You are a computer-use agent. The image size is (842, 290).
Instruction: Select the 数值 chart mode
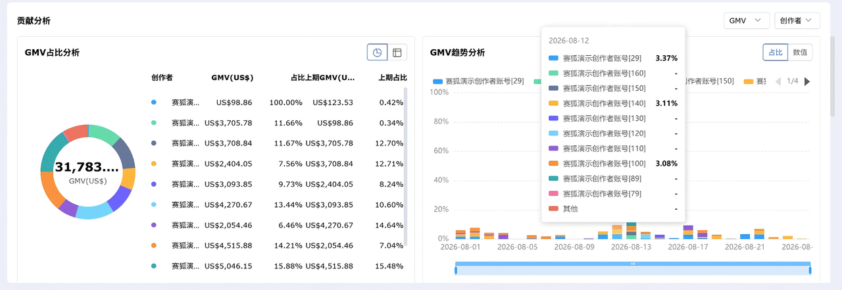pyautogui.click(x=801, y=53)
